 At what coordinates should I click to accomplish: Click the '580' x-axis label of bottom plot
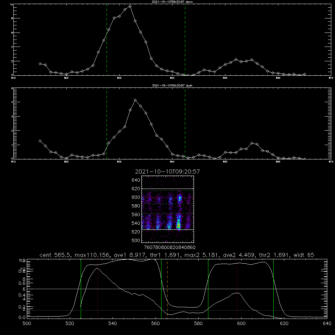click(x=198, y=324)
